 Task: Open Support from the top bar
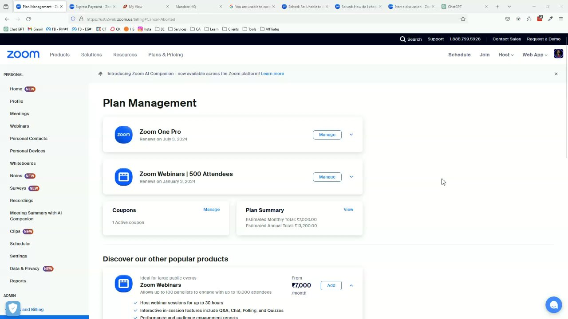436,39
